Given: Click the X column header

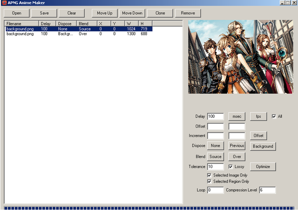Looking at the screenshot, I should (104, 24).
